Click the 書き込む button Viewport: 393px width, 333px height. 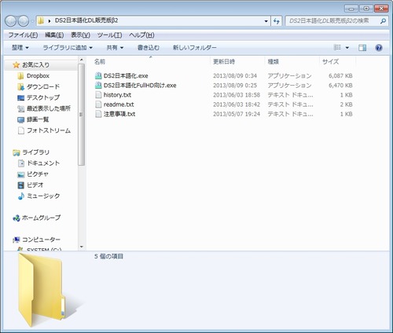(149, 48)
